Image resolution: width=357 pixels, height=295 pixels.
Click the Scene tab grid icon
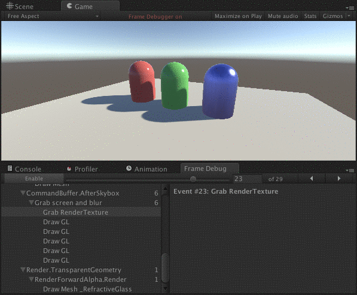click(10, 6)
